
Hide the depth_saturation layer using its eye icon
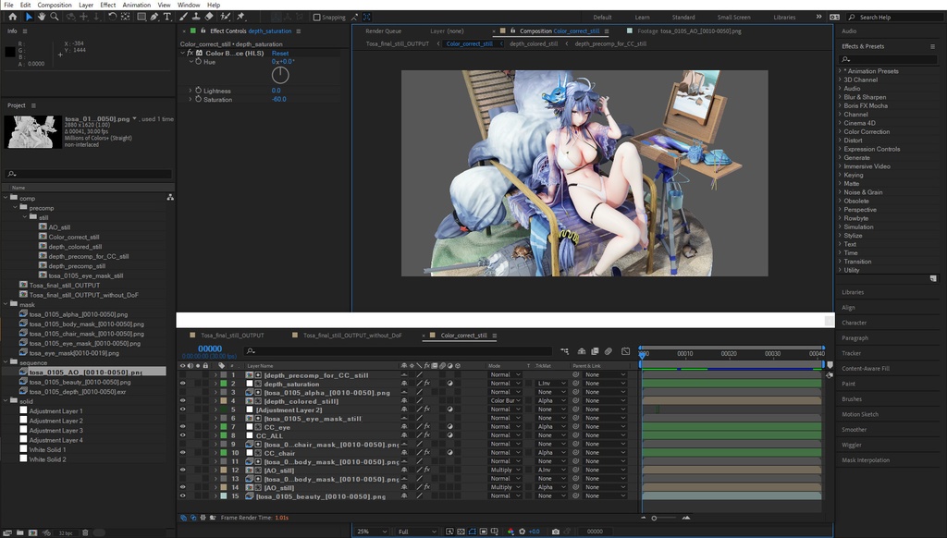[x=182, y=384]
